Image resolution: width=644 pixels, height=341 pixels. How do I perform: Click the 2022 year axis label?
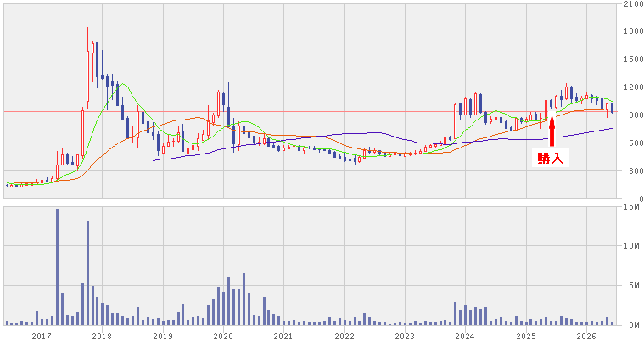344,336
